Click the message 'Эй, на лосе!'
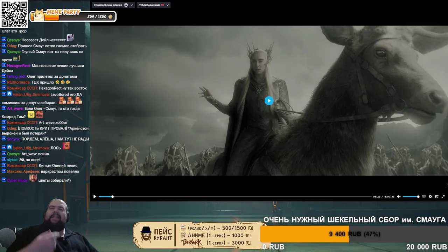The image size is (448, 252). (x=30, y=160)
